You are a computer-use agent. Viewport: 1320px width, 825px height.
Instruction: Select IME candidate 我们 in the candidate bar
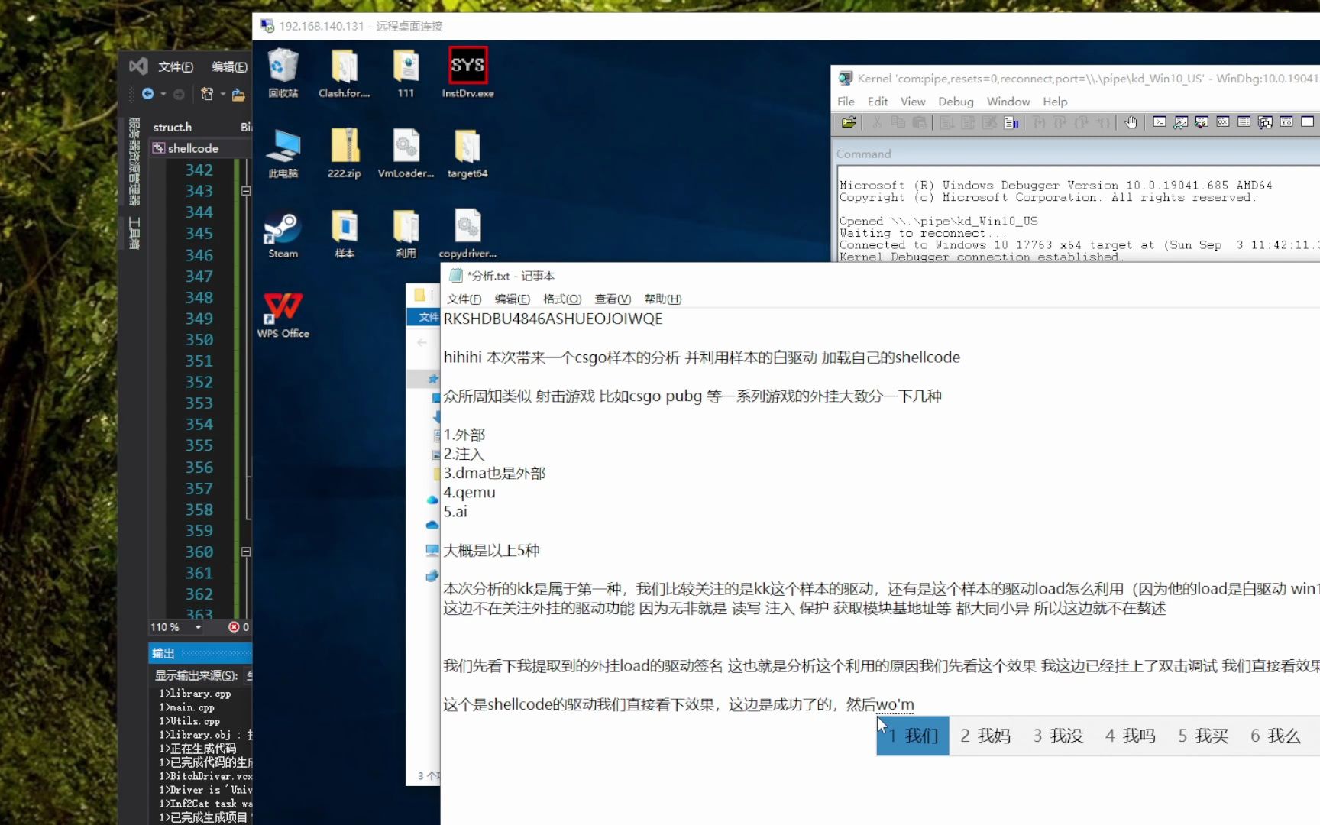point(911,735)
